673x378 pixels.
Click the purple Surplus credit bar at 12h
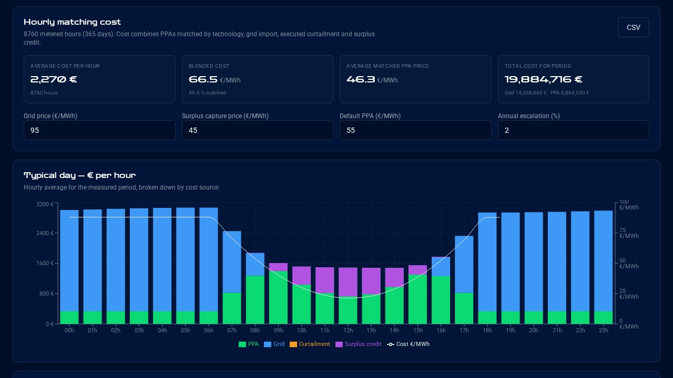(x=348, y=282)
